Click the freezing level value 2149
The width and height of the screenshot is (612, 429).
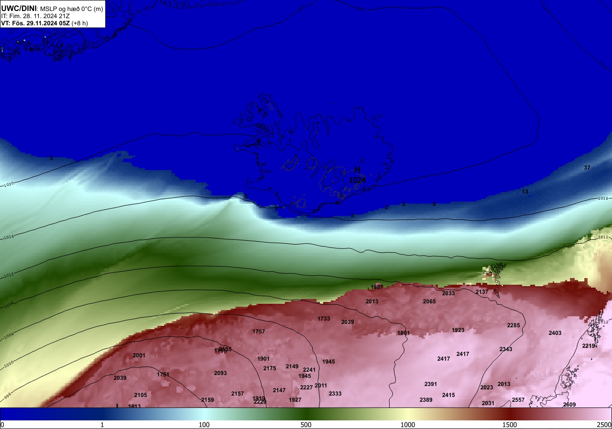(292, 366)
